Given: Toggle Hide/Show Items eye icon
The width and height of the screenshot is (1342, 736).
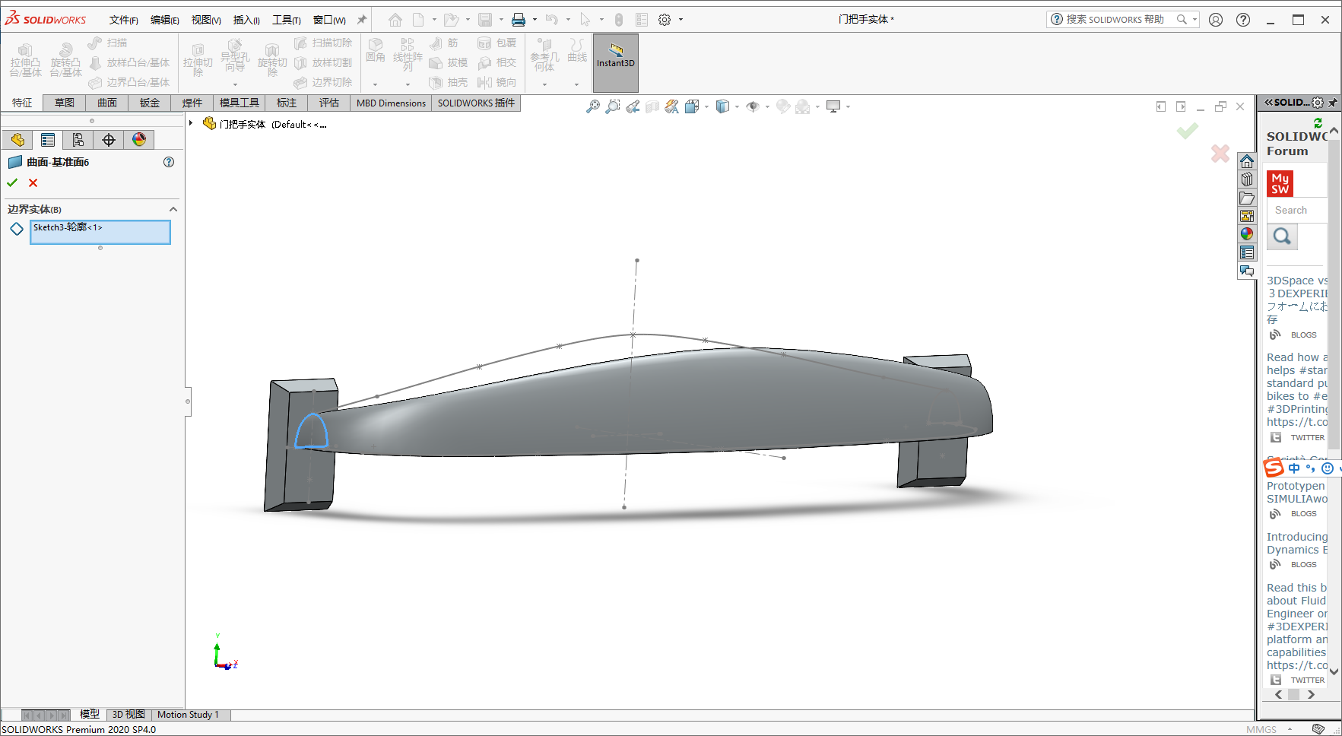Looking at the screenshot, I should [753, 106].
